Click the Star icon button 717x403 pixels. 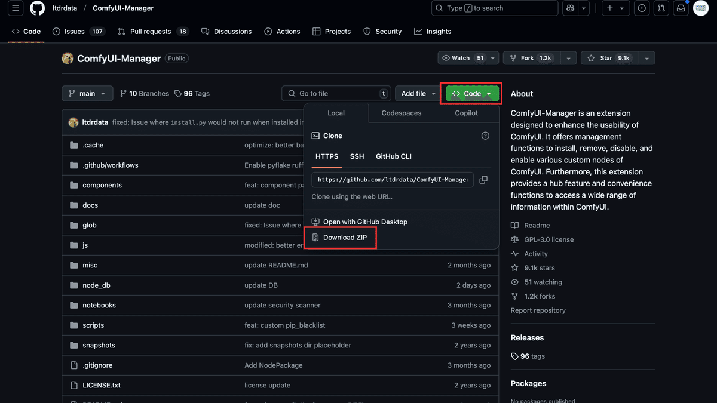609,58
